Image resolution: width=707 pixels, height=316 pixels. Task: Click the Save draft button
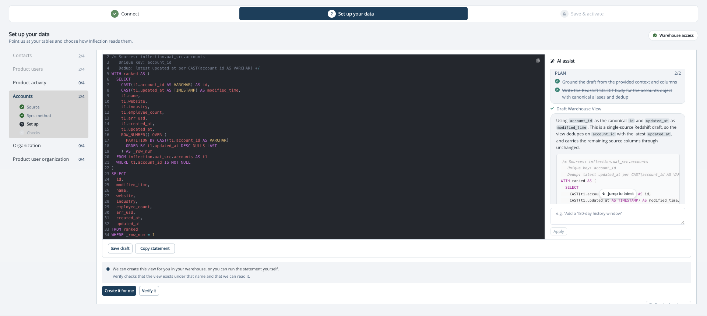click(120, 248)
